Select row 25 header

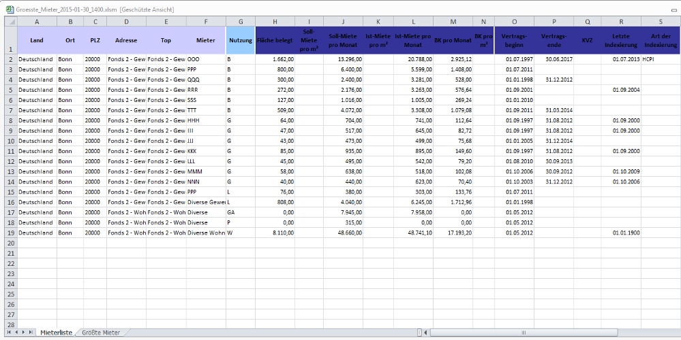[x=11, y=294]
